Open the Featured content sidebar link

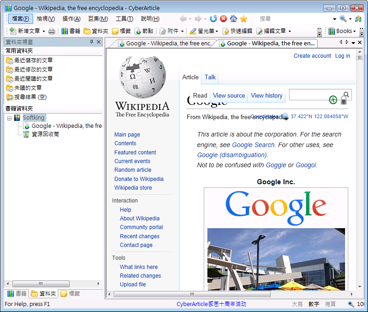click(135, 153)
